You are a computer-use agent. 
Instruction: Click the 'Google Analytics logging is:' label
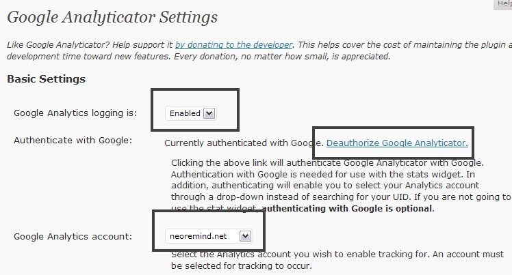tap(75, 113)
